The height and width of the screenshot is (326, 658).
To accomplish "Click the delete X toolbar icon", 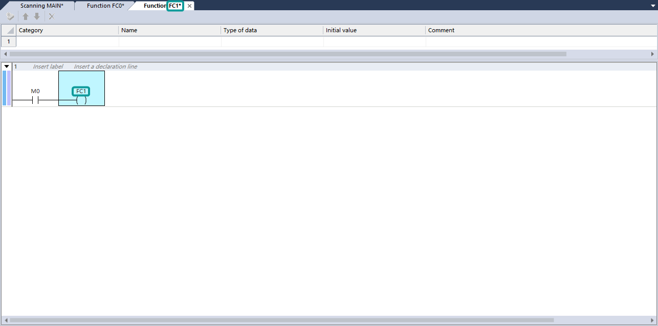I will coord(51,16).
